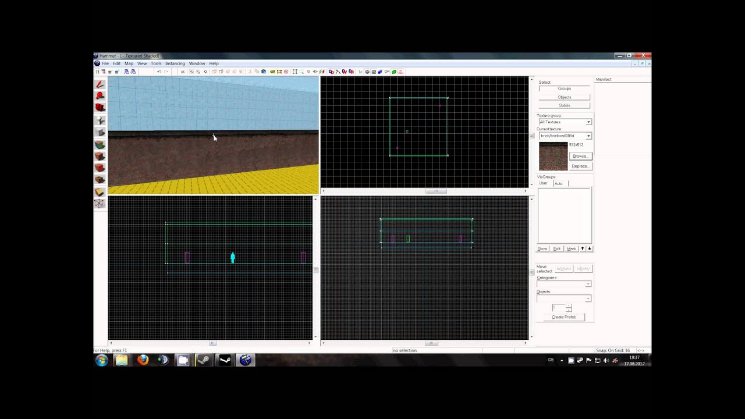Select the Apply Current Texture tool
Screen dimensions: 745x419
(100, 157)
